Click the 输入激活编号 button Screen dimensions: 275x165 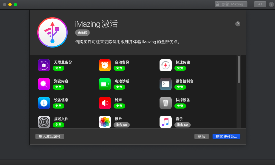tap(50, 136)
